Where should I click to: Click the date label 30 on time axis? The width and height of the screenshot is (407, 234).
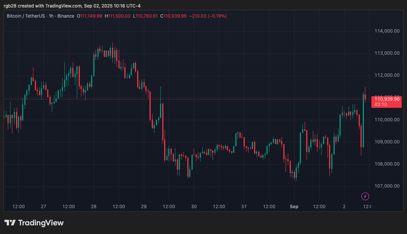coord(194,207)
